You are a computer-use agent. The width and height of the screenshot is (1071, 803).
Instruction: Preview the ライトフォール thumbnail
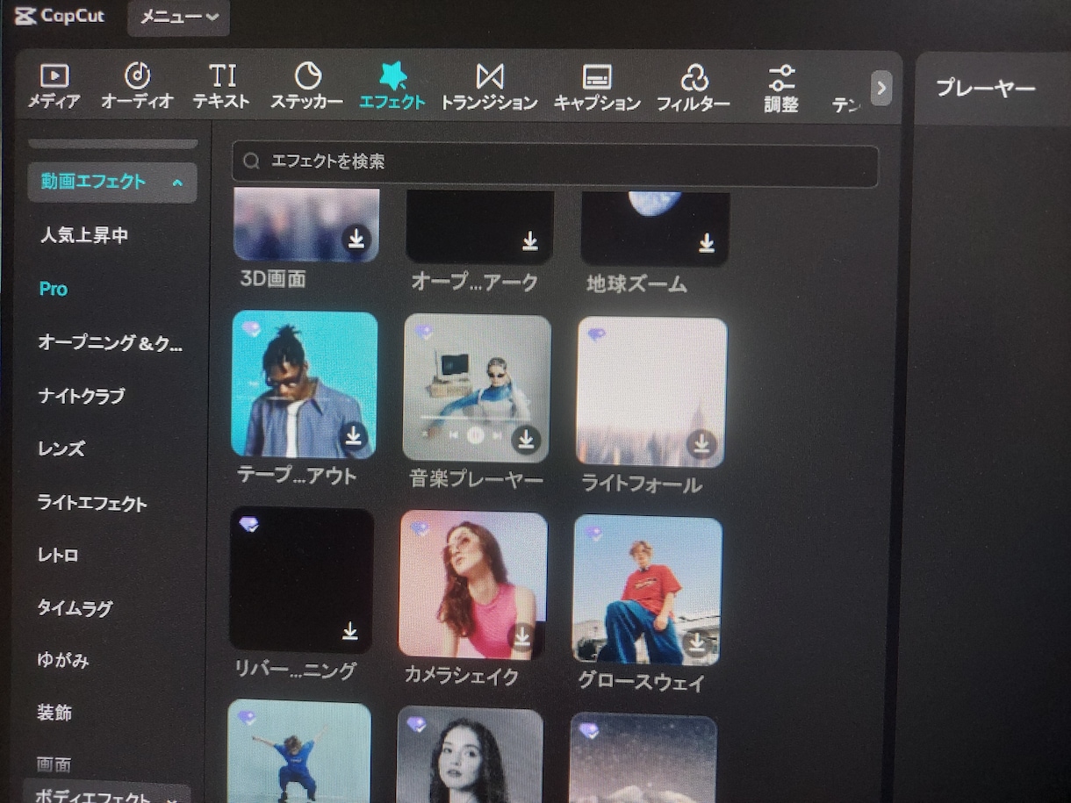651,392
